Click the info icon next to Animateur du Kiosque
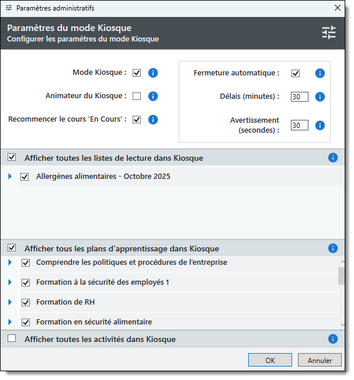Viewport: 354px width, 380px height. pos(153,96)
